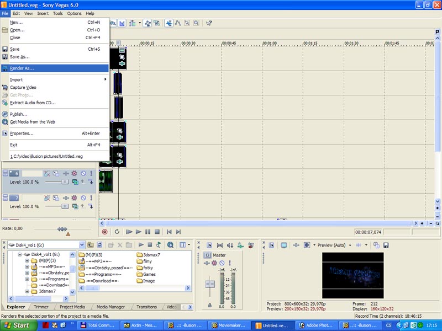Toggle Ignore Event Grouping button
This screenshot has width=442, height=331.
pyautogui.click(x=157, y=23)
